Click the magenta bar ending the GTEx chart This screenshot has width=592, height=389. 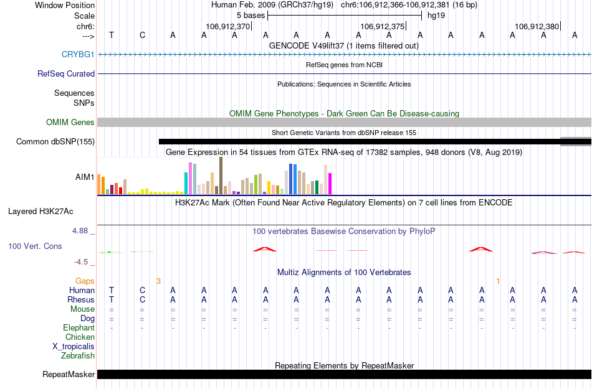[x=330, y=184]
